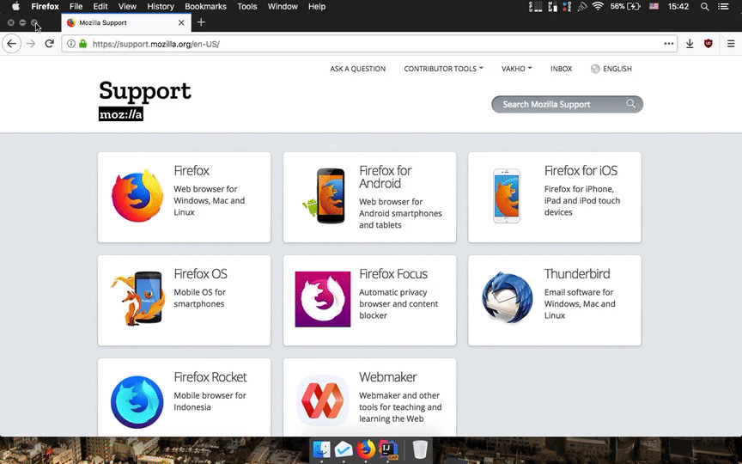Open page actions three-dots menu
The height and width of the screenshot is (464, 742).
coord(669,44)
